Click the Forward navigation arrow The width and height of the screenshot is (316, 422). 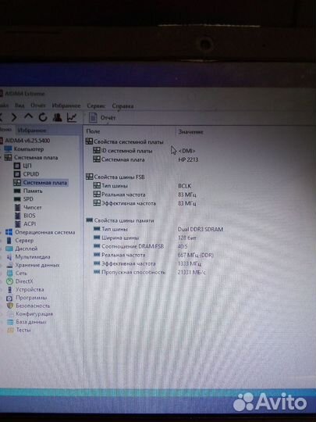click(14, 117)
